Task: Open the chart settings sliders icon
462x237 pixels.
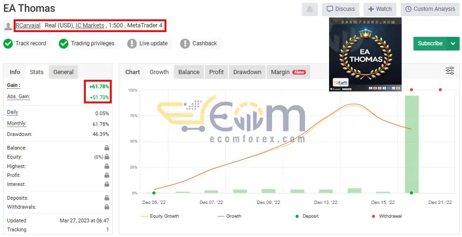Action: [450, 70]
